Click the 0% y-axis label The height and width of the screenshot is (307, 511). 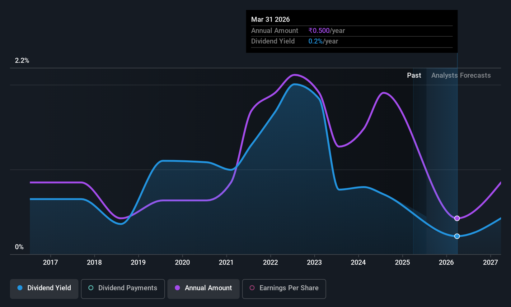[x=19, y=247]
